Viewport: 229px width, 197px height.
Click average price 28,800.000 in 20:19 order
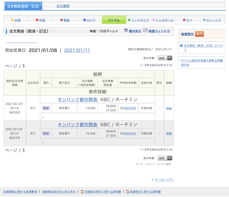[x=128, y=134]
